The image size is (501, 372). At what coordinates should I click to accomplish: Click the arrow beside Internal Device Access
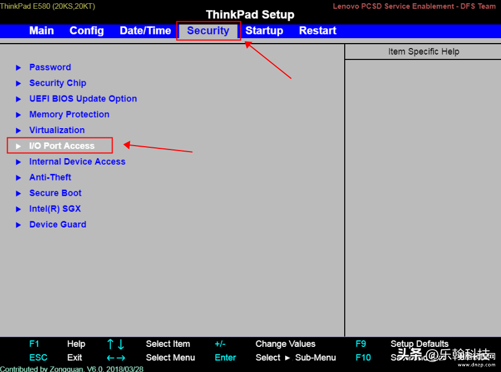click(19, 162)
